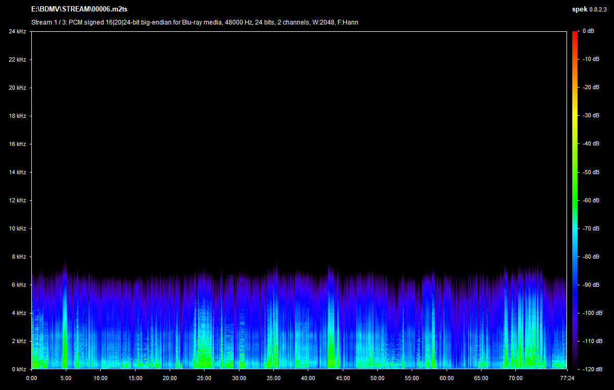Click the file path ending in 00006.m2ts
Image resolution: width=614 pixels, height=390 pixels.
coord(79,9)
